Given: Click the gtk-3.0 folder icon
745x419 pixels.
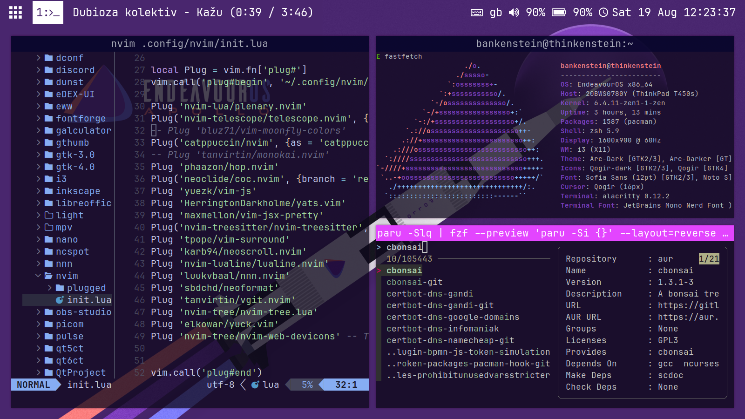Looking at the screenshot, I should [x=49, y=155].
